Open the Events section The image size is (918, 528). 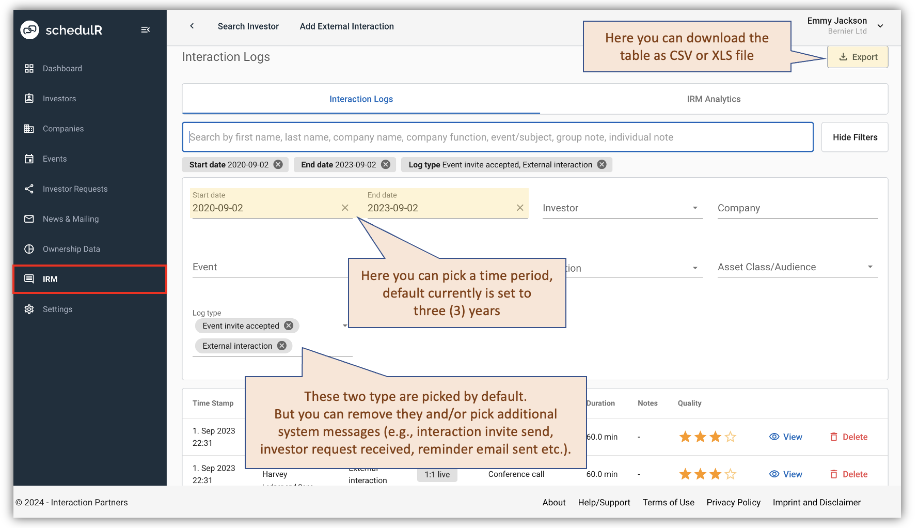(54, 159)
